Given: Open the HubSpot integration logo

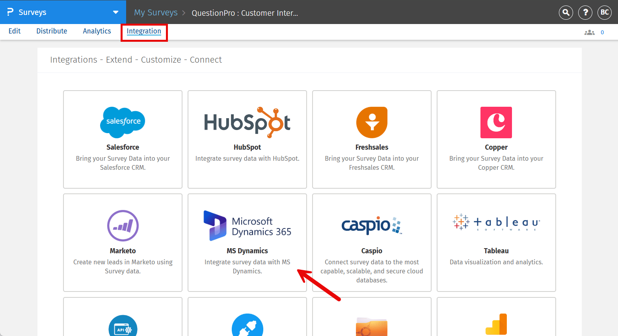Looking at the screenshot, I should (247, 122).
